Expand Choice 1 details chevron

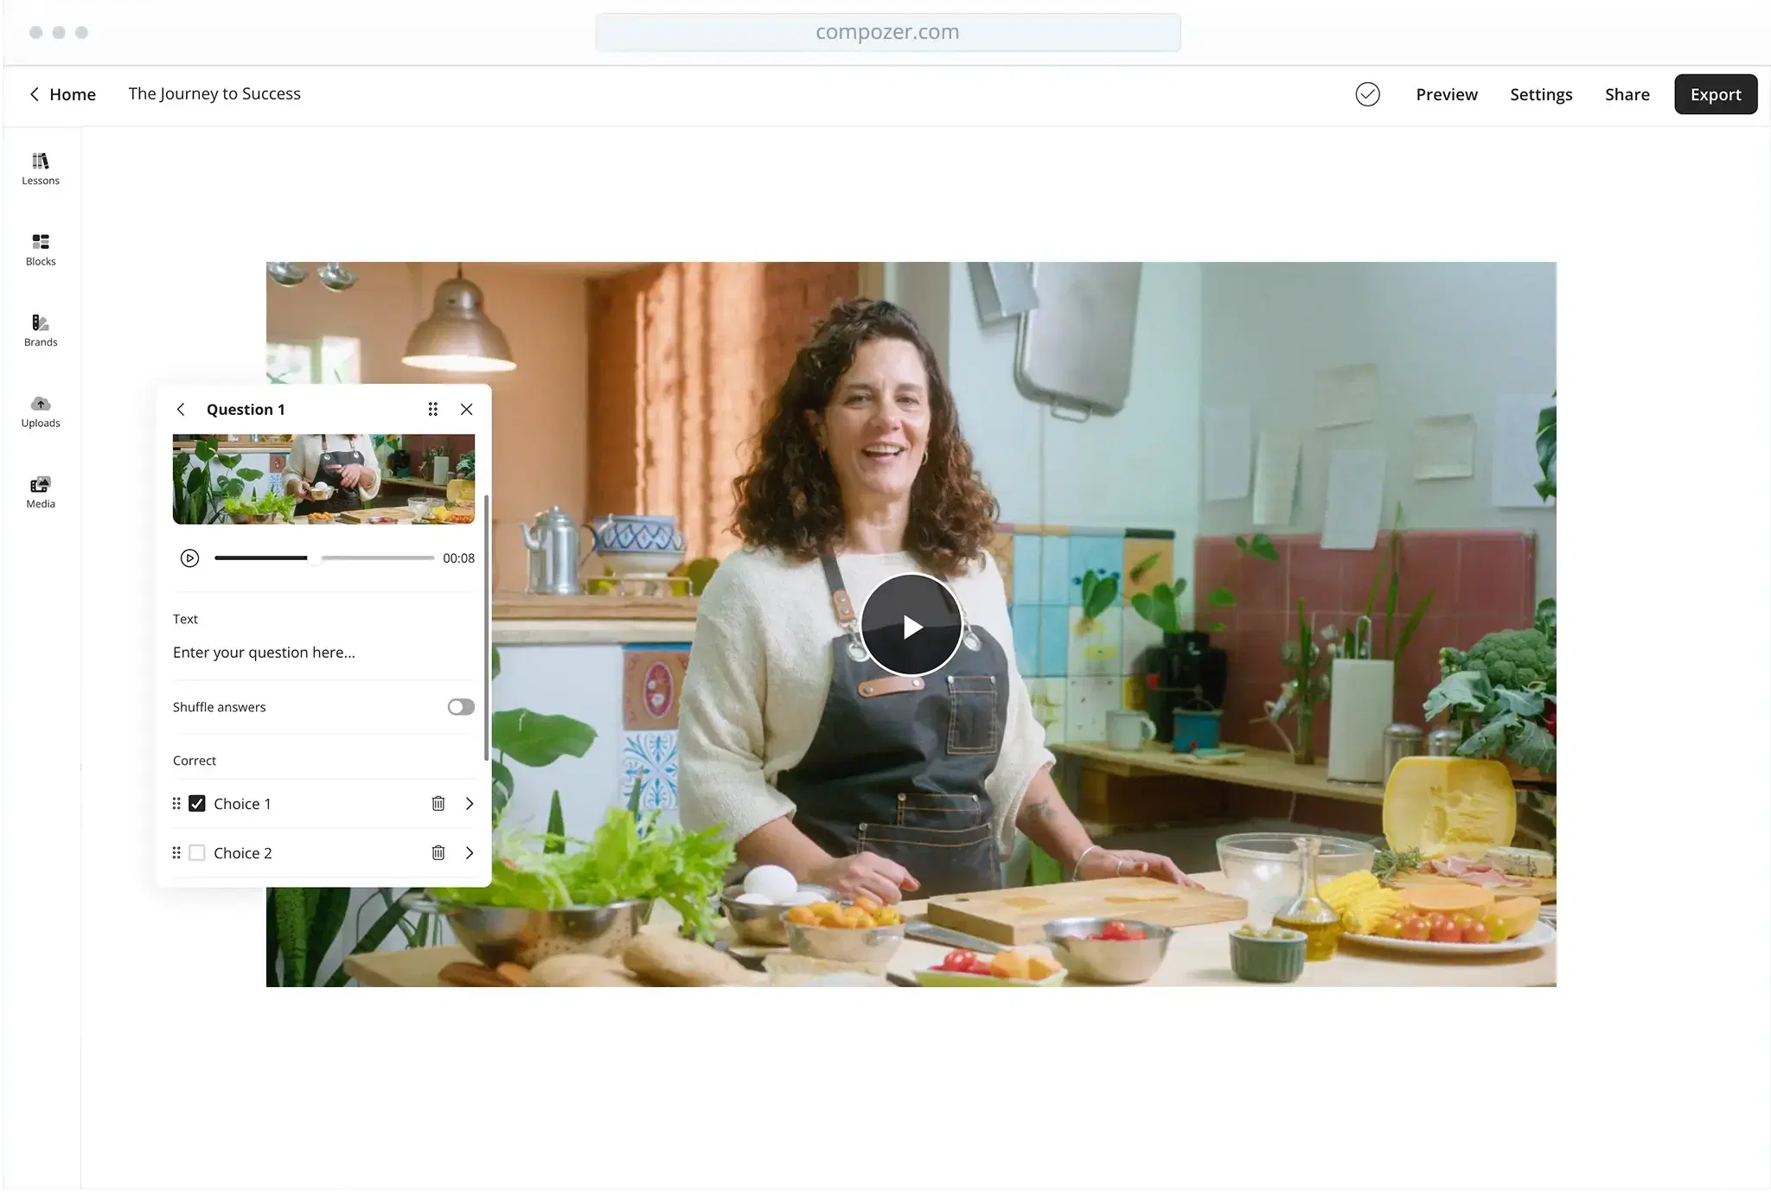470,803
